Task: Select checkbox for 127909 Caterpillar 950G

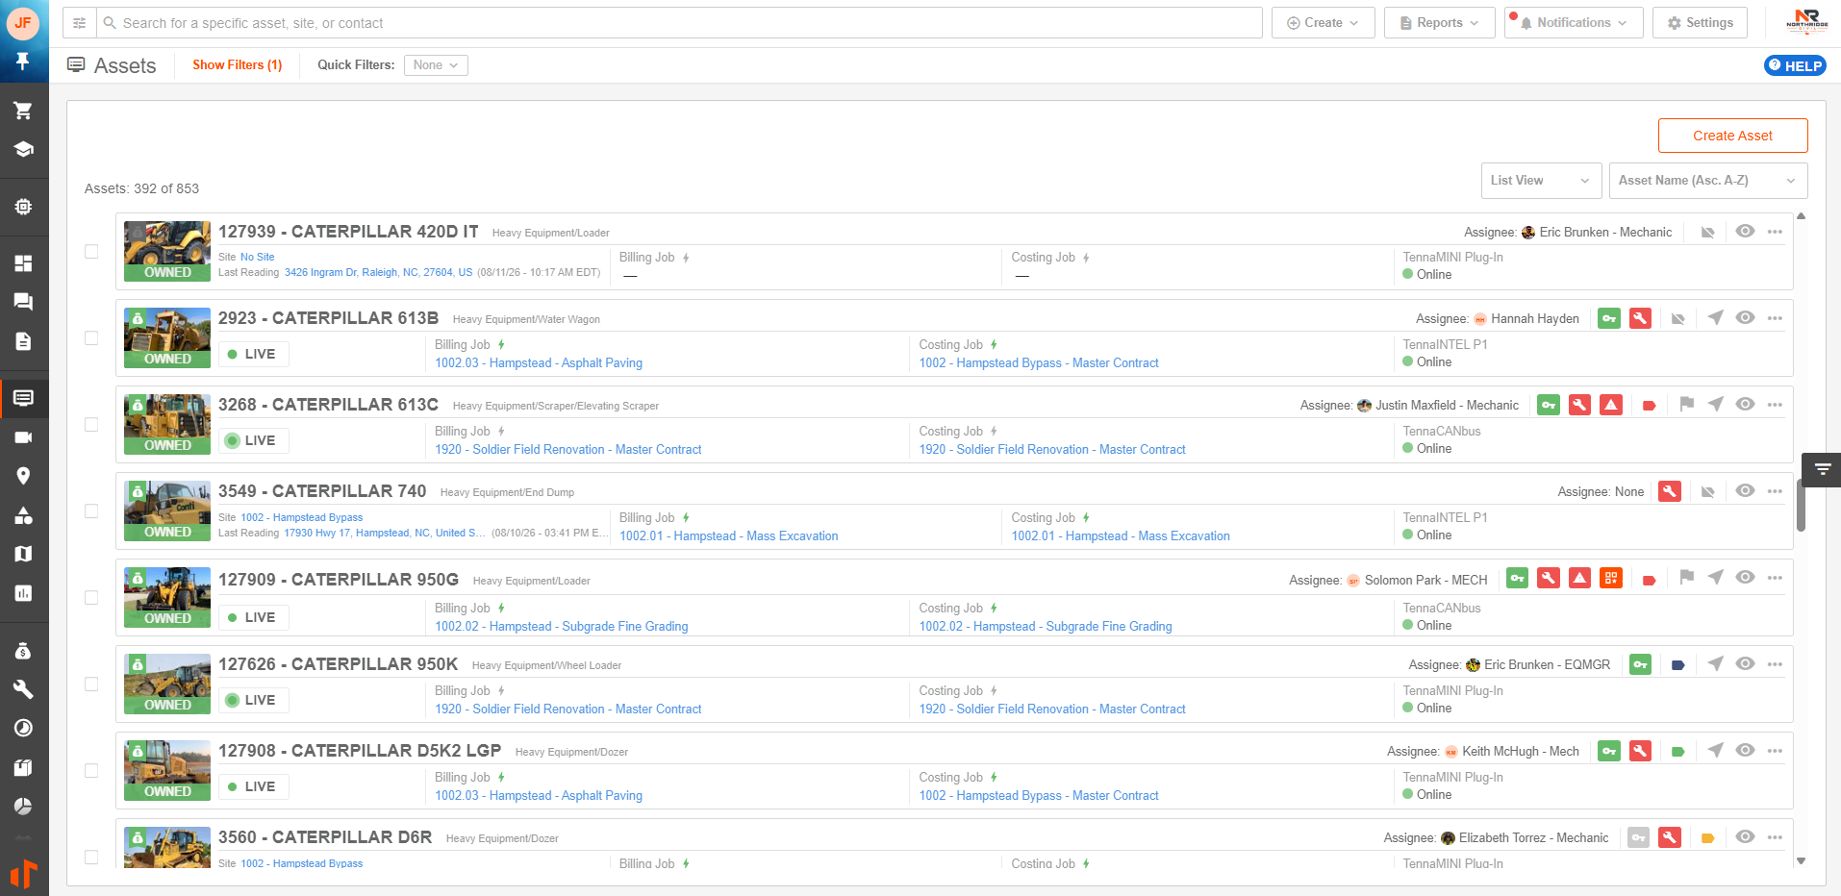Action: (91, 598)
